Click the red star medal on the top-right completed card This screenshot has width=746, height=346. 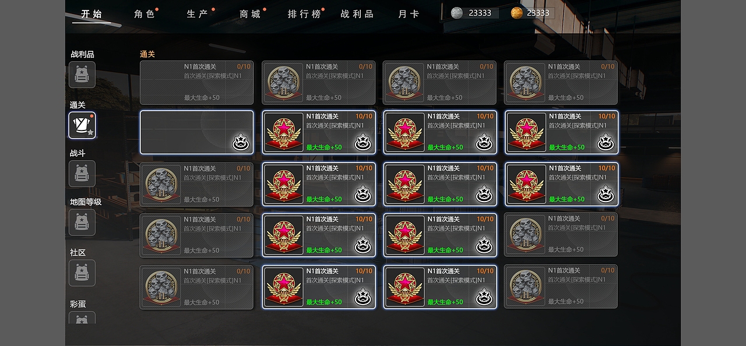(x=526, y=132)
